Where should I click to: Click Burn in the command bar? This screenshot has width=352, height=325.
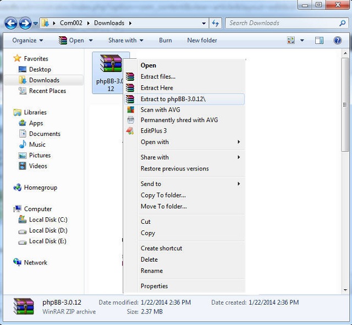tap(166, 40)
